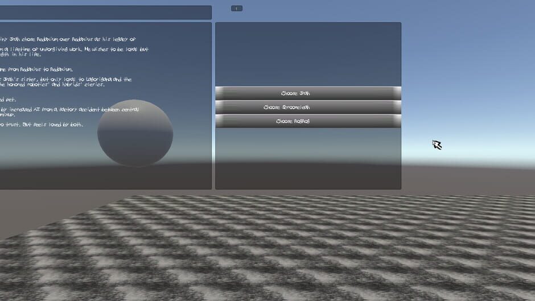Click the bottom Choose button under the middle one

point(308,121)
